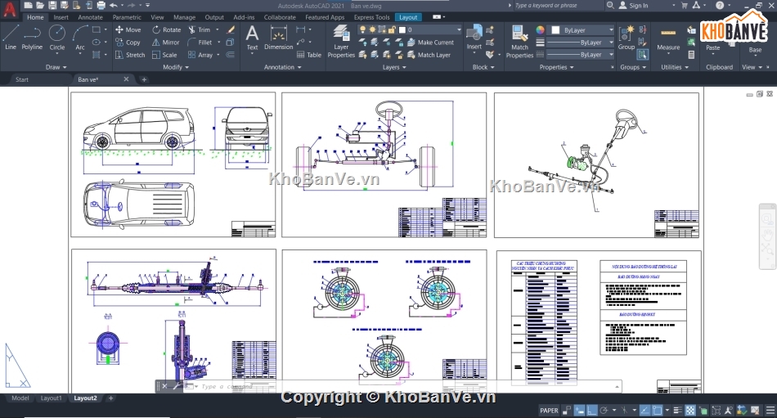Click the command line input field
This screenshot has height=418, width=777.
click(404, 386)
